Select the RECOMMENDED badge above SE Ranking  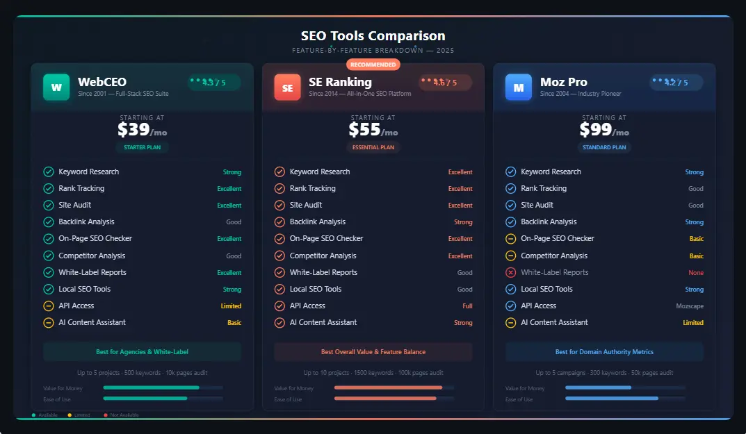pos(373,64)
